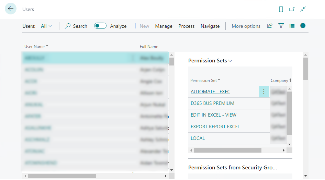Viewport: 325px width, 180px height.
Task: Open the Users All view dropdown
Action: (x=46, y=26)
